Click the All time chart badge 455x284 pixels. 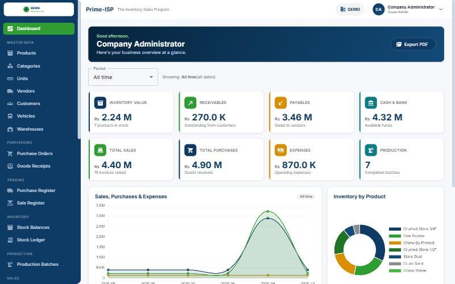click(306, 197)
